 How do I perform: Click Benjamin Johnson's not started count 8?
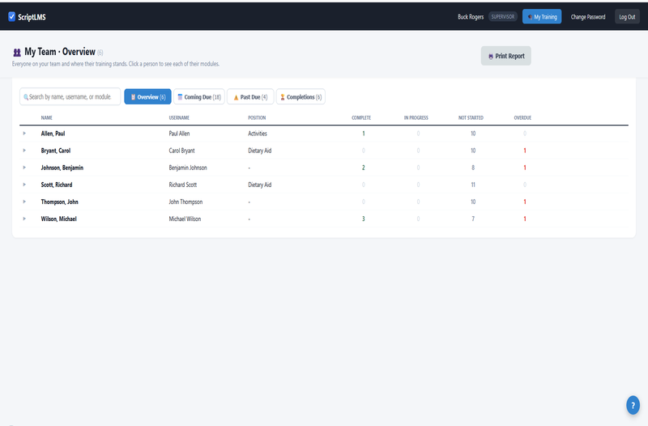coord(473,168)
